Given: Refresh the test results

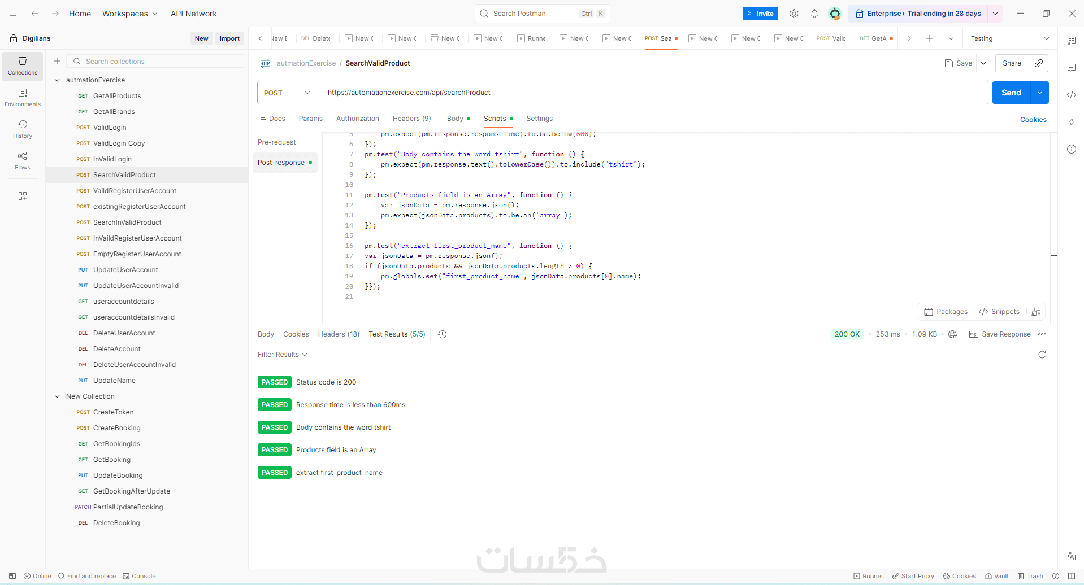Looking at the screenshot, I should coord(1042,355).
